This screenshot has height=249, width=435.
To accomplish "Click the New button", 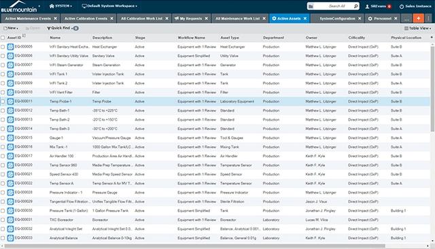I will tap(11, 28).
